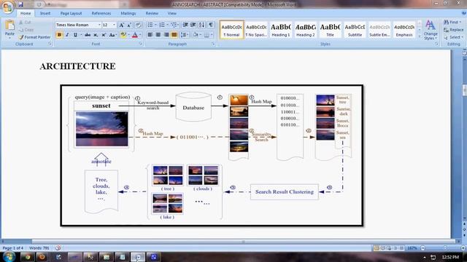The image size is (467, 262).
Task: Click Change Styles button
Action: (431, 30)
